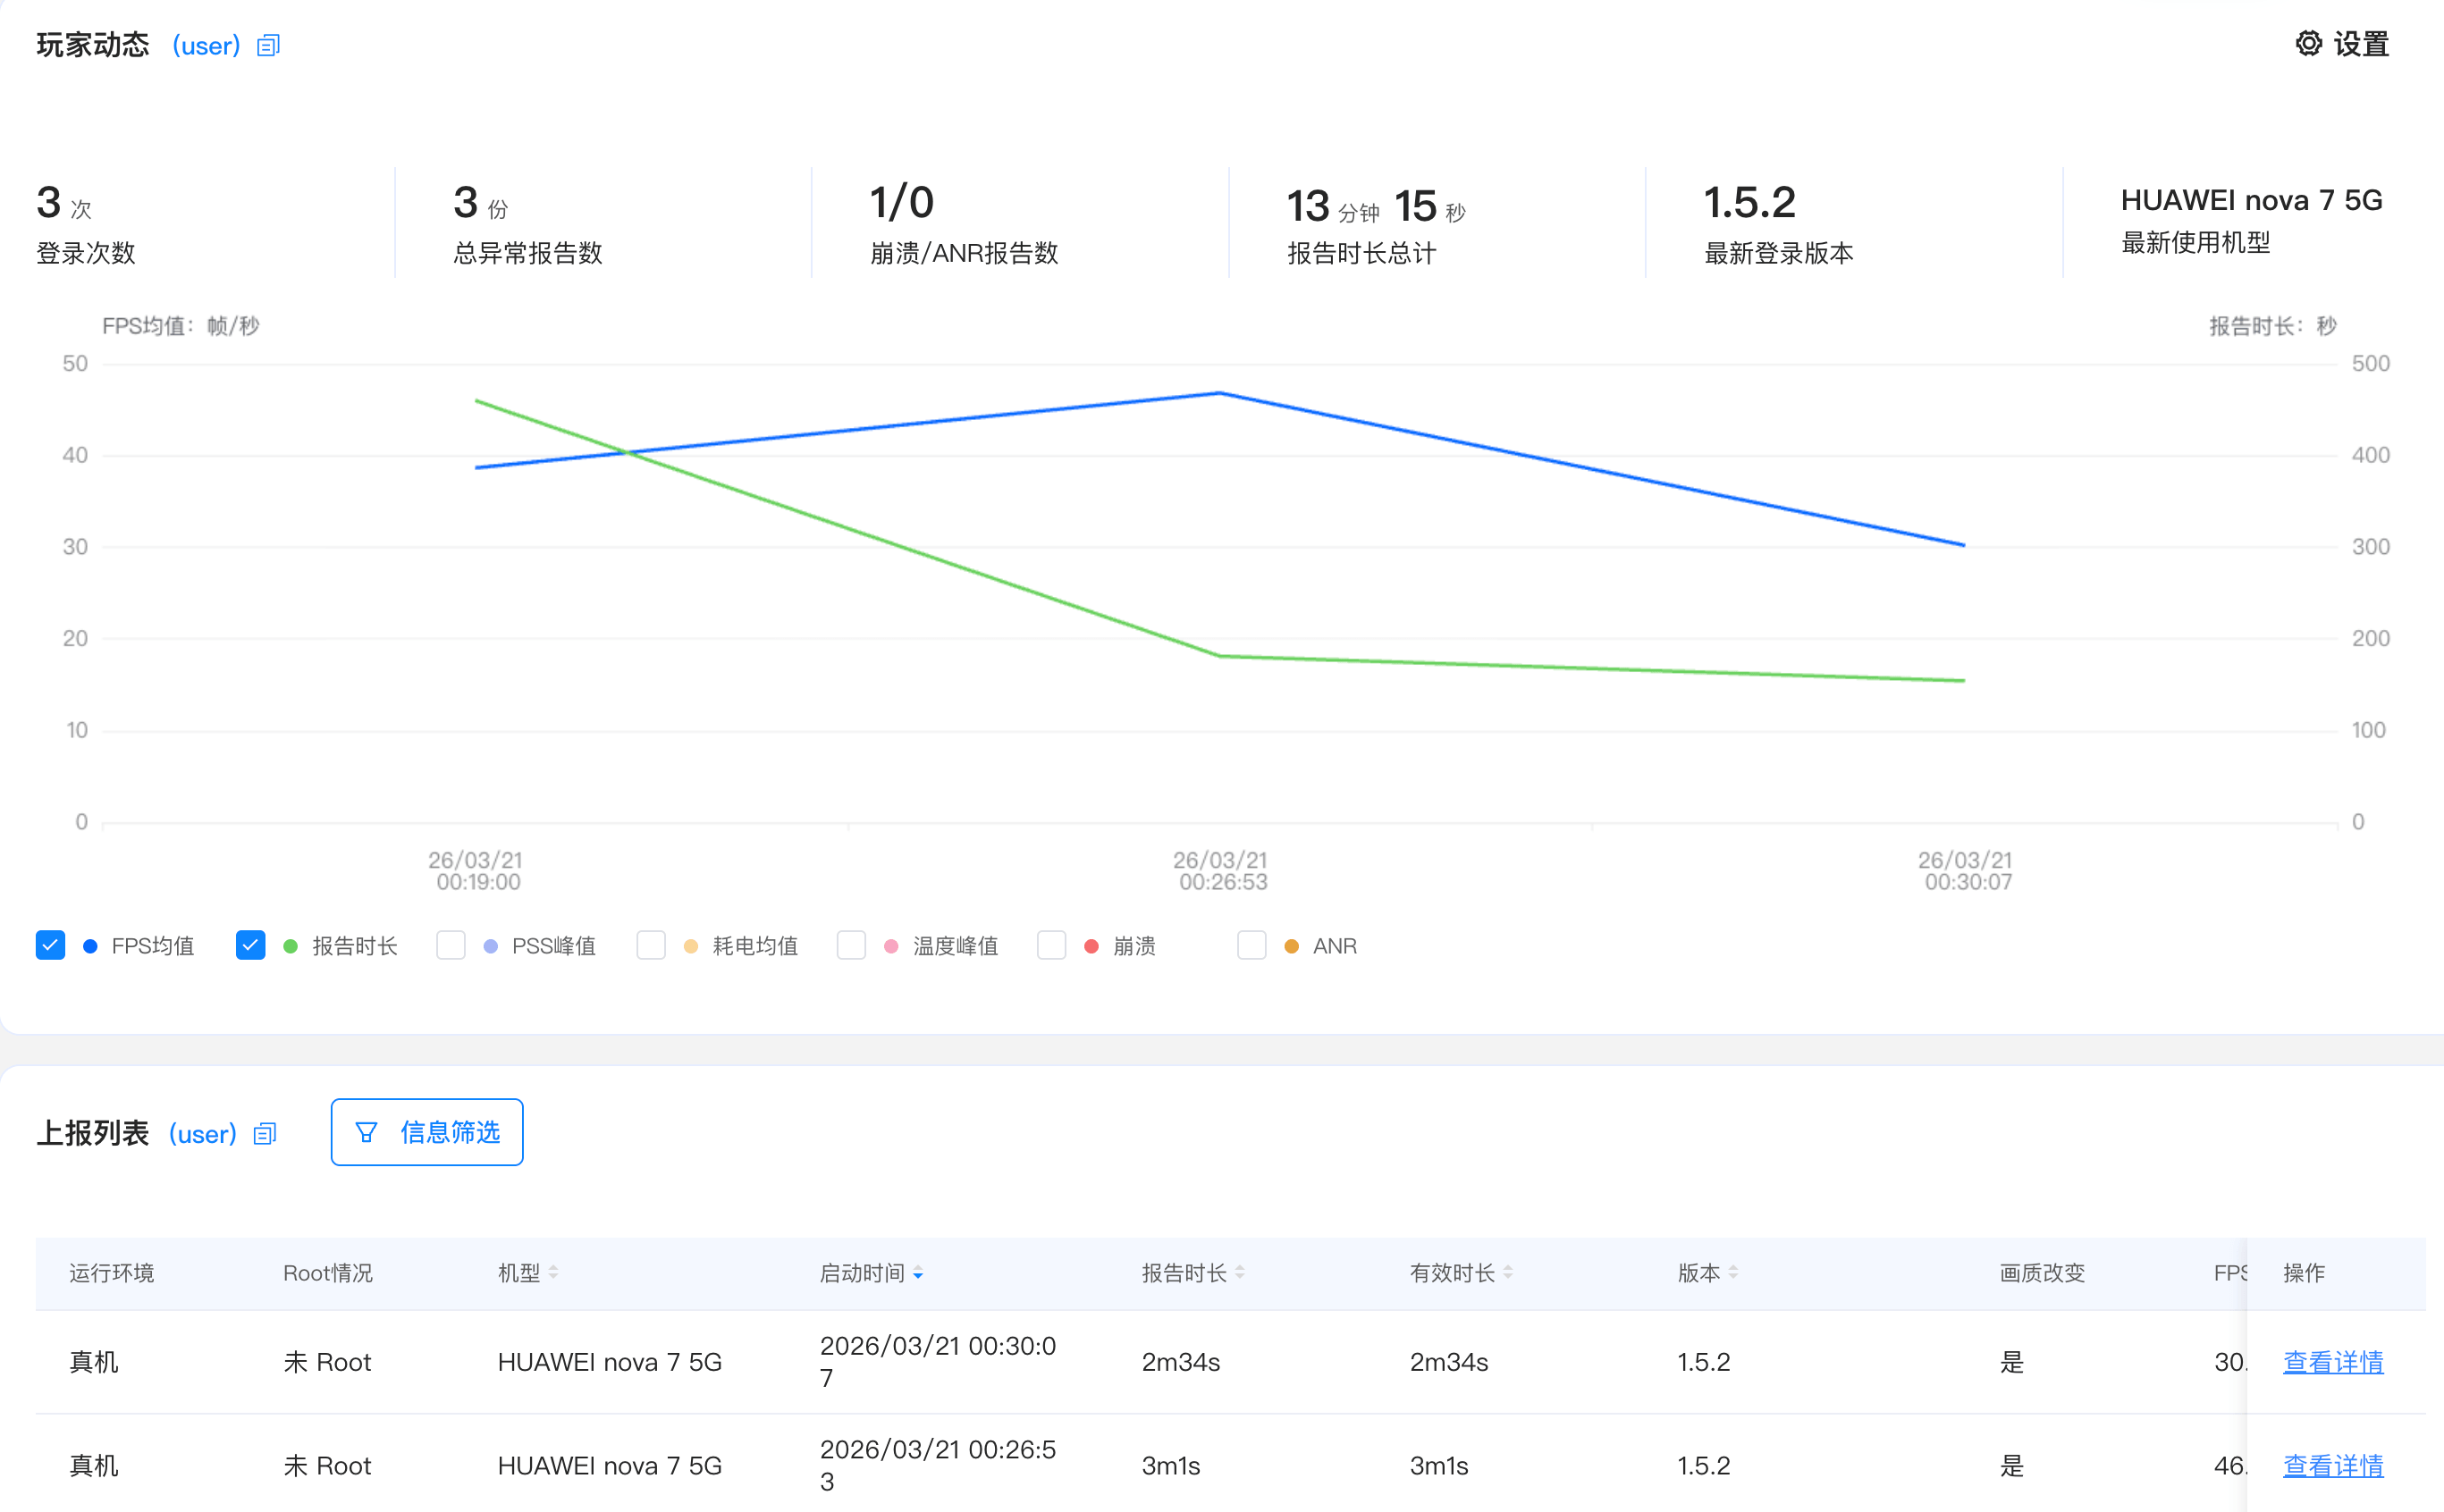2444x1512 pixels.
Task: Copy user ID beside 上报列表 title
Action: (x=264, y=1134)
